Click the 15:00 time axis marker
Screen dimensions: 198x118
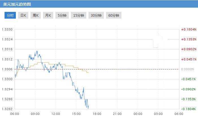(x=76, y=113)
